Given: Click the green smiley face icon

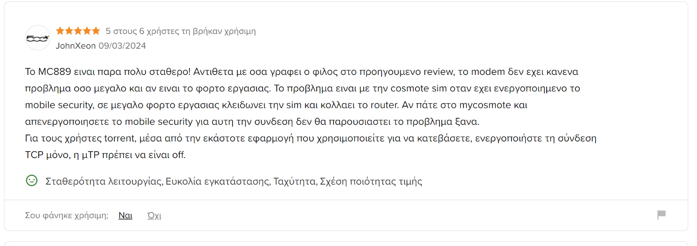Looking at the screenshot, I should 32,180.
